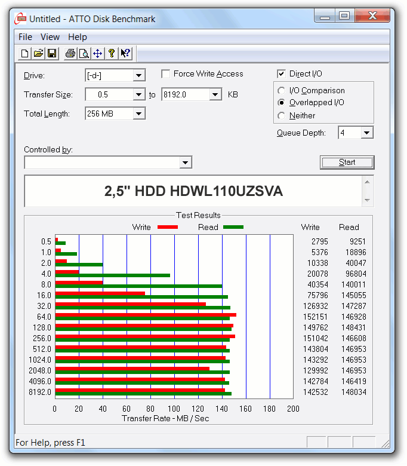
Task: Open the Queue Depth dropdown
Action: [367, 133]
